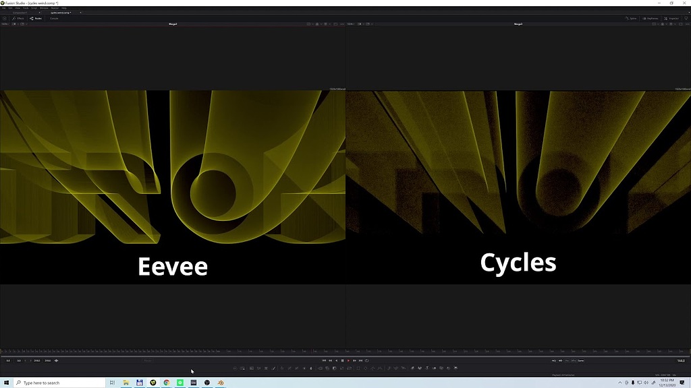Image resolution: width=691 pixels, height=388 pixels.
Task: Add a pRender particle tool
Action: pyautogui.click(x=403, y=368)
